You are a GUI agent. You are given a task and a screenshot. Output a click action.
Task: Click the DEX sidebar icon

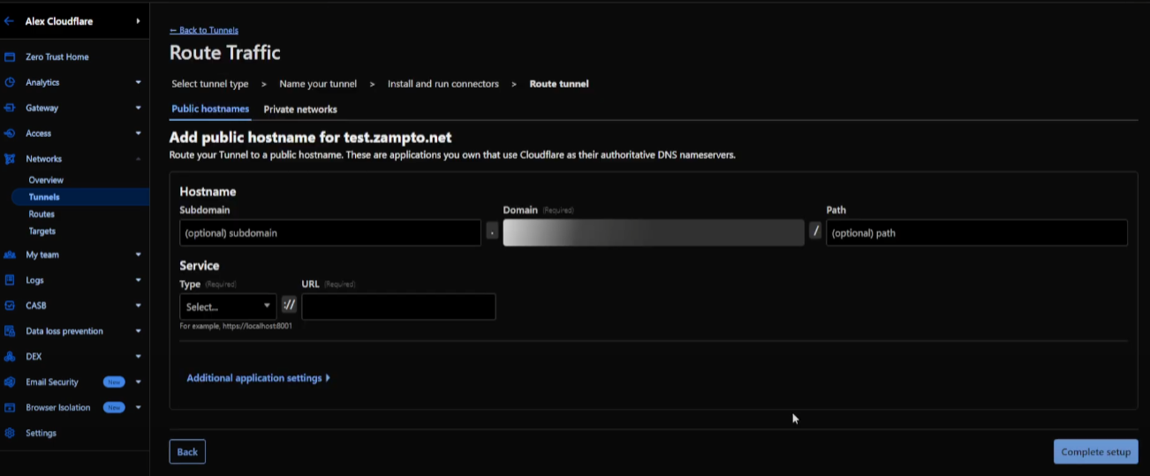tap(10, 357)
